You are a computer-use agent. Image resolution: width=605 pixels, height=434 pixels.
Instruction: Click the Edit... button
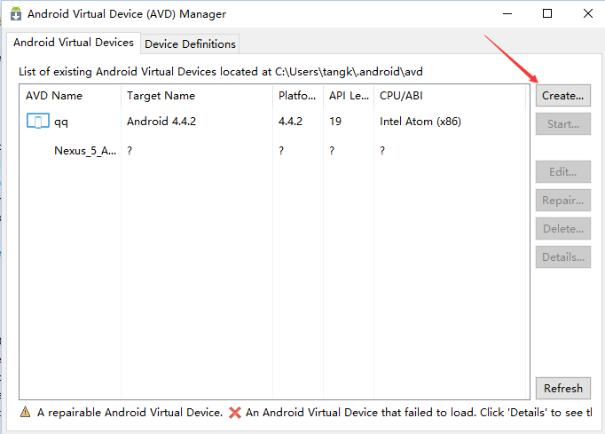(x=563, y=172)
